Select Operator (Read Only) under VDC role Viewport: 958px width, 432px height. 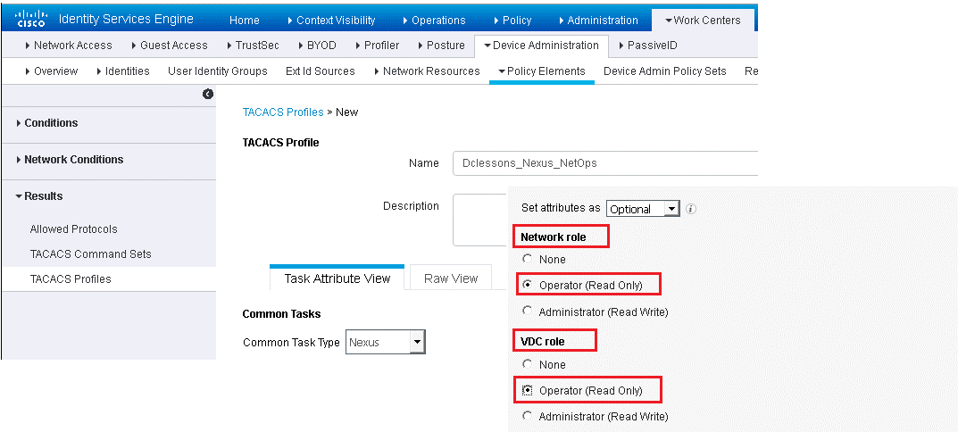528,390
